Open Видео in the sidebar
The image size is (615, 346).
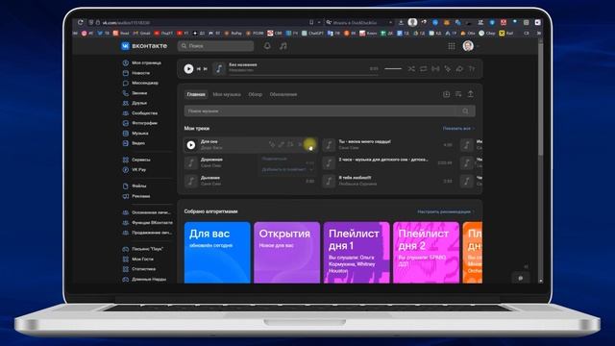134,143
